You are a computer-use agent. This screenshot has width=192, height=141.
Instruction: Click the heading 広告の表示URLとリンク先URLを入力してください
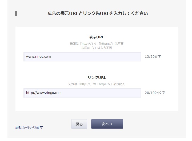click(98, 13)
